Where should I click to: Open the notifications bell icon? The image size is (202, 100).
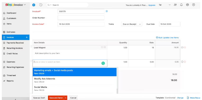coord(181,5)
